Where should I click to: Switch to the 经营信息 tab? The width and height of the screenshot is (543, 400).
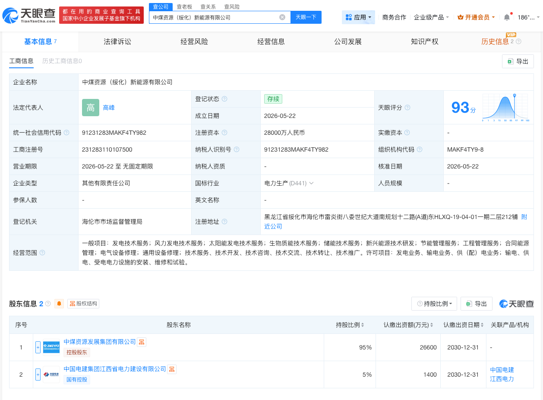pos(271,41)
